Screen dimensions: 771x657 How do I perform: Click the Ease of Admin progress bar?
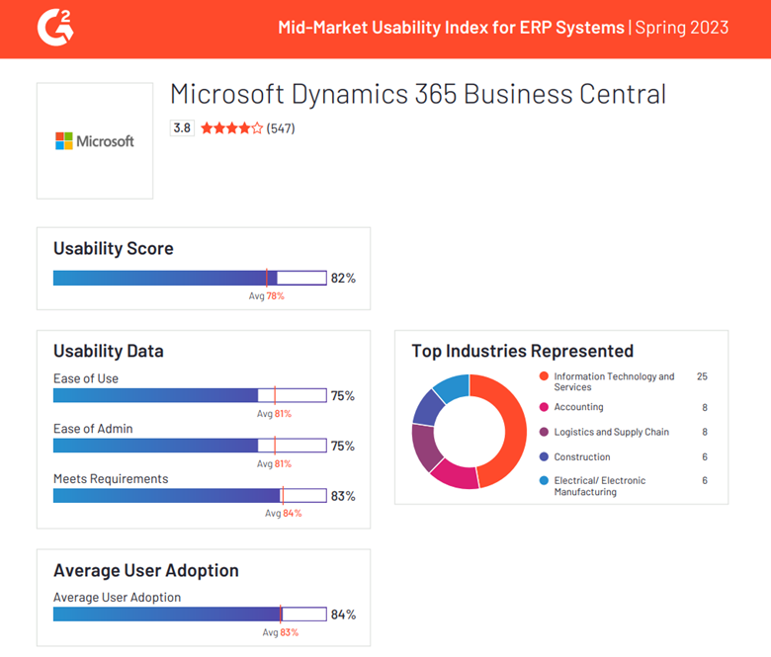coord(190,446)
